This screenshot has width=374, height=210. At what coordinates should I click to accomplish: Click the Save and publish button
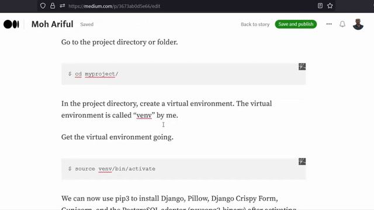[296, 24]
